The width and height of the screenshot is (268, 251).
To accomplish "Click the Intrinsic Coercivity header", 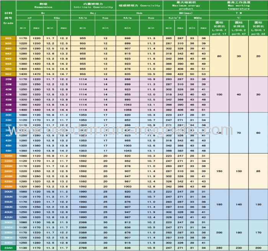I will [93, 5].
